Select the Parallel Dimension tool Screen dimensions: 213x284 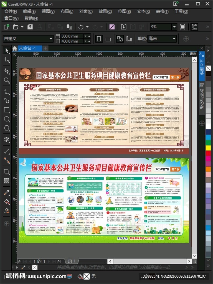7,151
